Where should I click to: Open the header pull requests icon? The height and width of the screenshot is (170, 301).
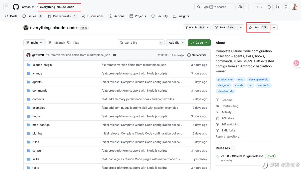point(277,7)
